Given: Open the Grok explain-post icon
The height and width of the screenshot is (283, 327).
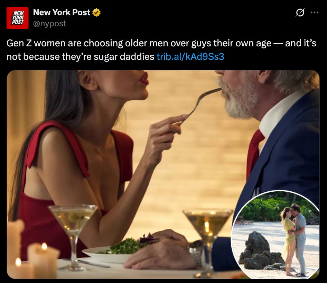Looking at the screenshot, I should click(x=300, y=12).
